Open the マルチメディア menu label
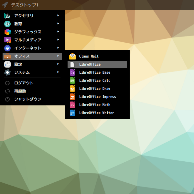194x194 pixels. pos(28,40)
